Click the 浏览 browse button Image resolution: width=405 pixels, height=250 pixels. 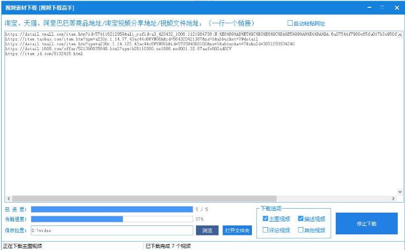click(x=207, y=230)
